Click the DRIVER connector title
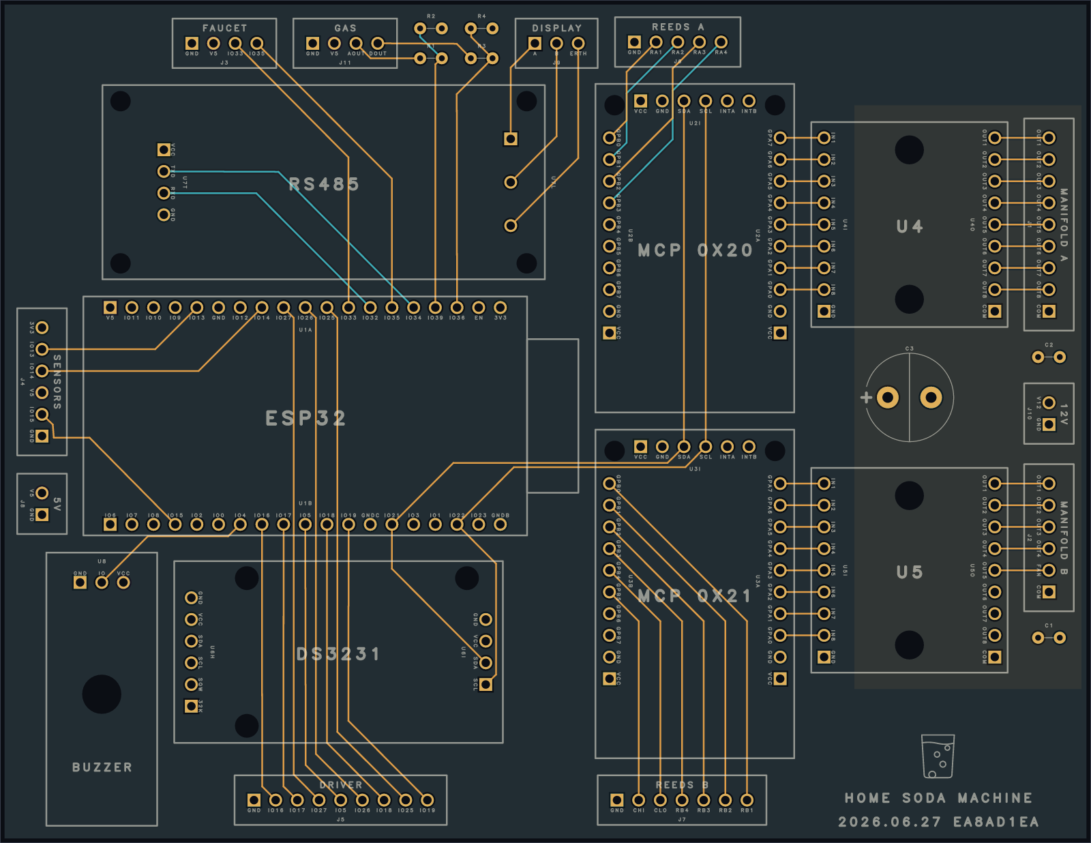 click(x=341, y=785)
